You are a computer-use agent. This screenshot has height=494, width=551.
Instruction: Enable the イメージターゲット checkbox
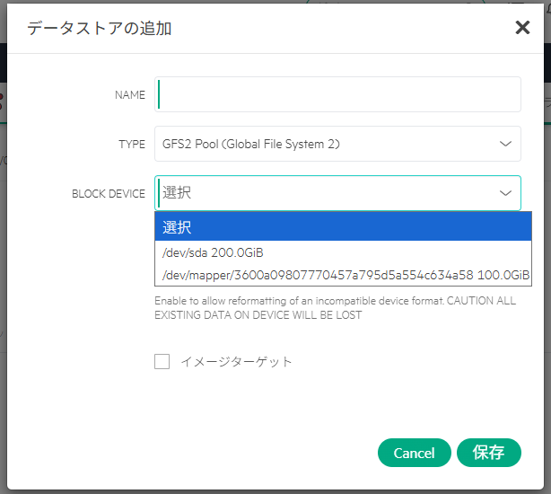tap(162, 362)
